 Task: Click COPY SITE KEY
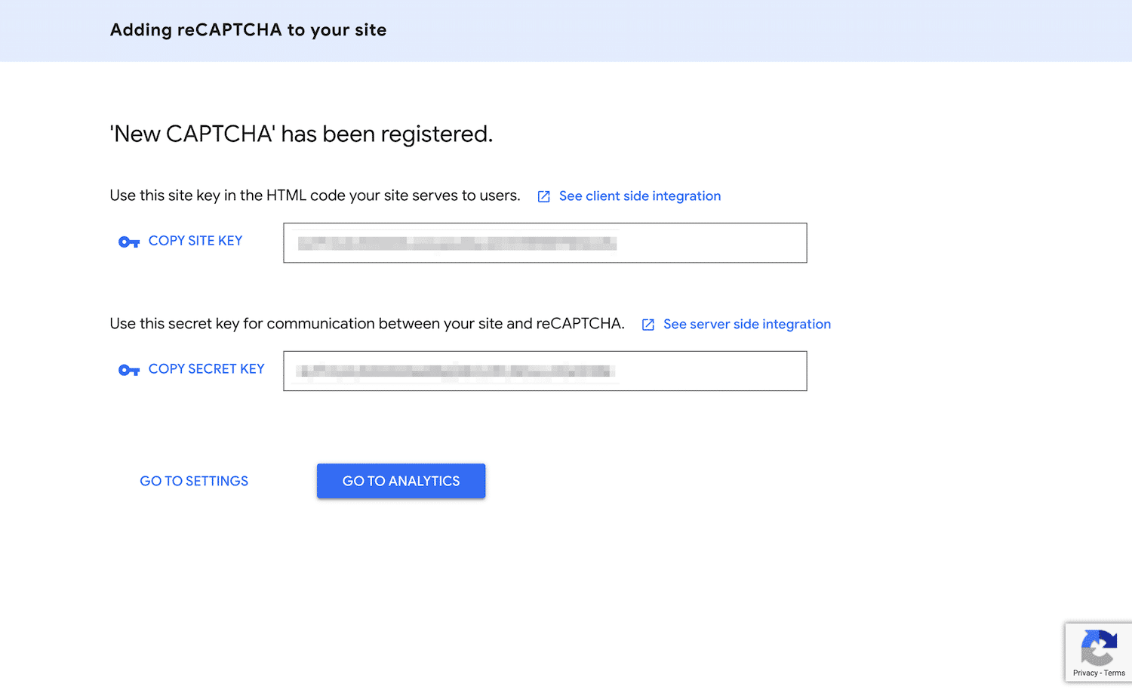point(195,240)
